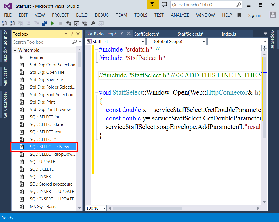Click the editor horizontal scrollbar thumb
The image size is (279, 222).
pyautogui.click(x=147, y=208)
